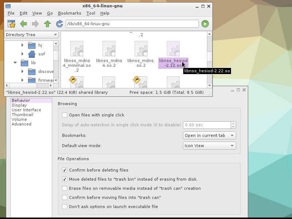Open the Edit menu
The height and width of the screenshot is (219, 292).
[23, 13]
